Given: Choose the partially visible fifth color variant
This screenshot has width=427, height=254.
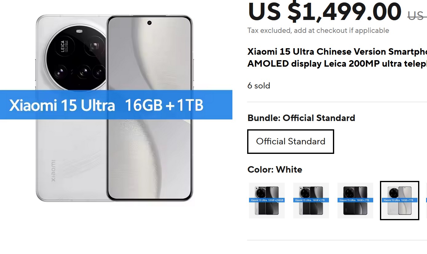Looking at the screenshot, I should tap(426, 201).
